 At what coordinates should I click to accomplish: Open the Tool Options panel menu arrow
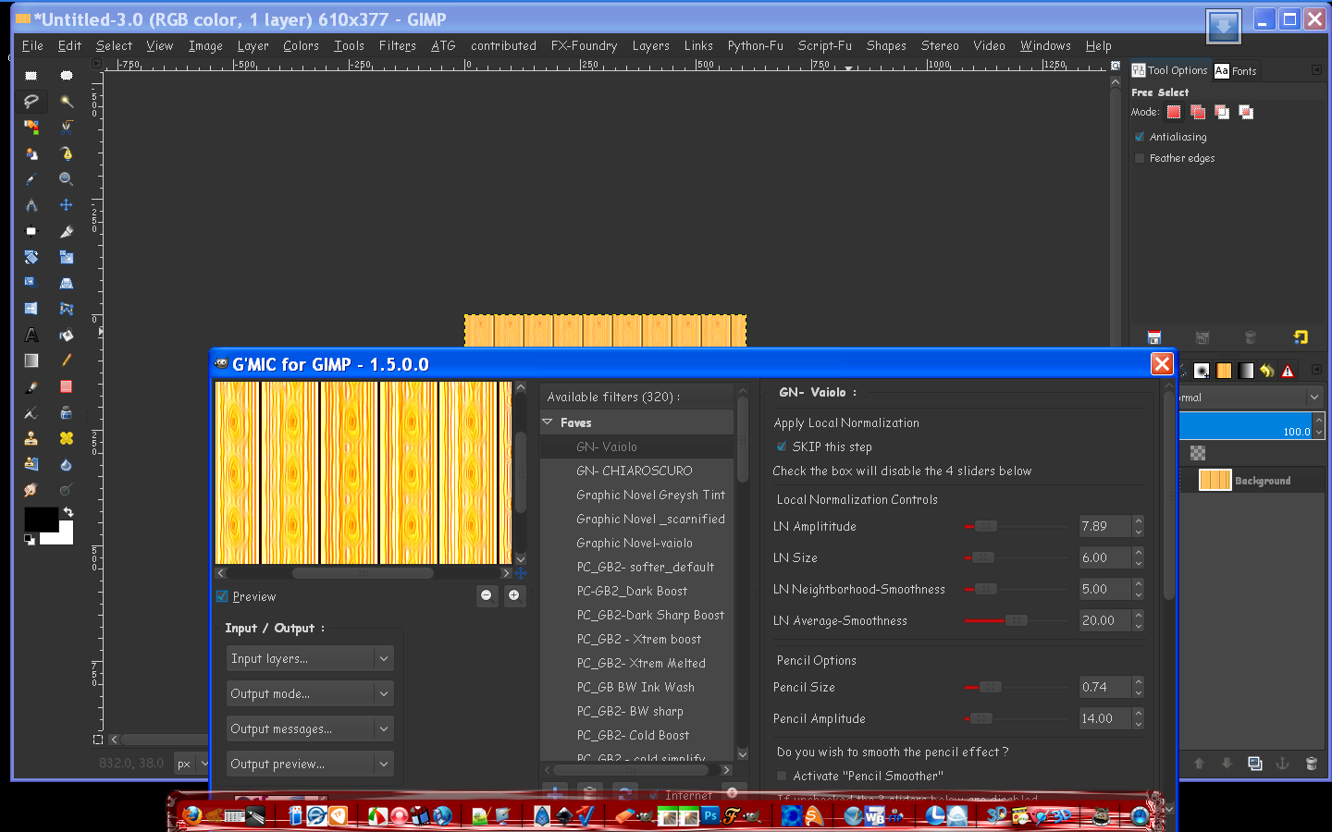1316,70
